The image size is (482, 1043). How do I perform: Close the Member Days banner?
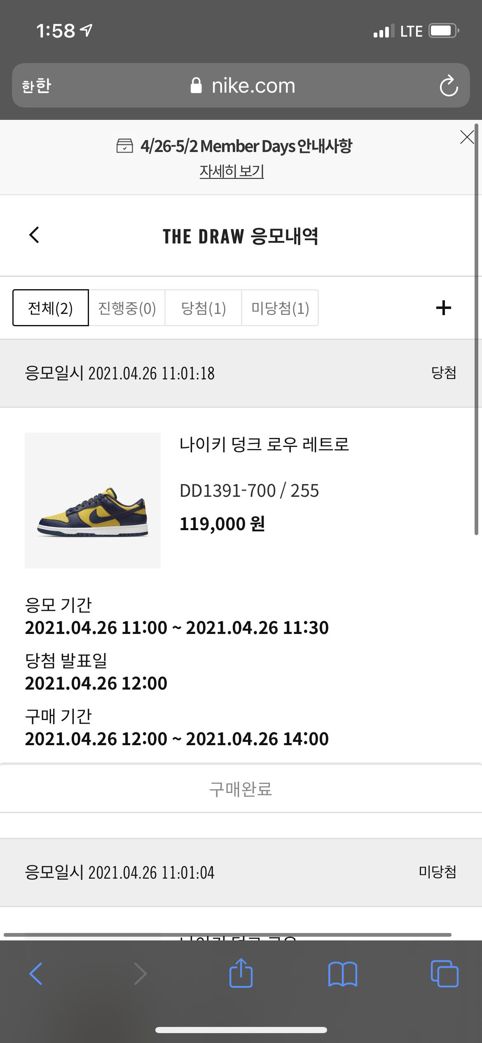click(467, 137)
